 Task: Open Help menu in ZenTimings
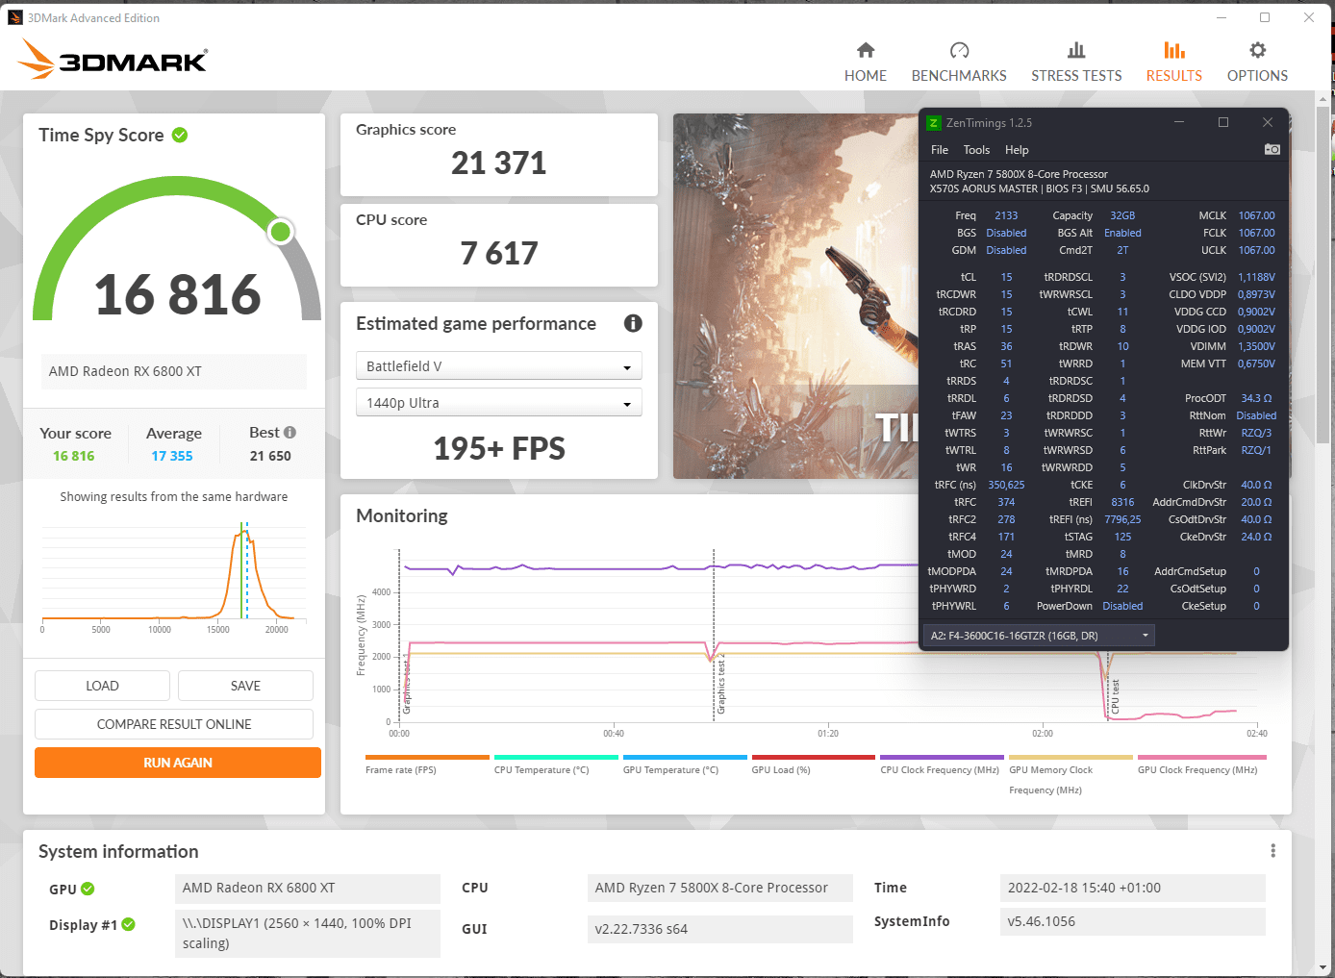pos(1017,150)
